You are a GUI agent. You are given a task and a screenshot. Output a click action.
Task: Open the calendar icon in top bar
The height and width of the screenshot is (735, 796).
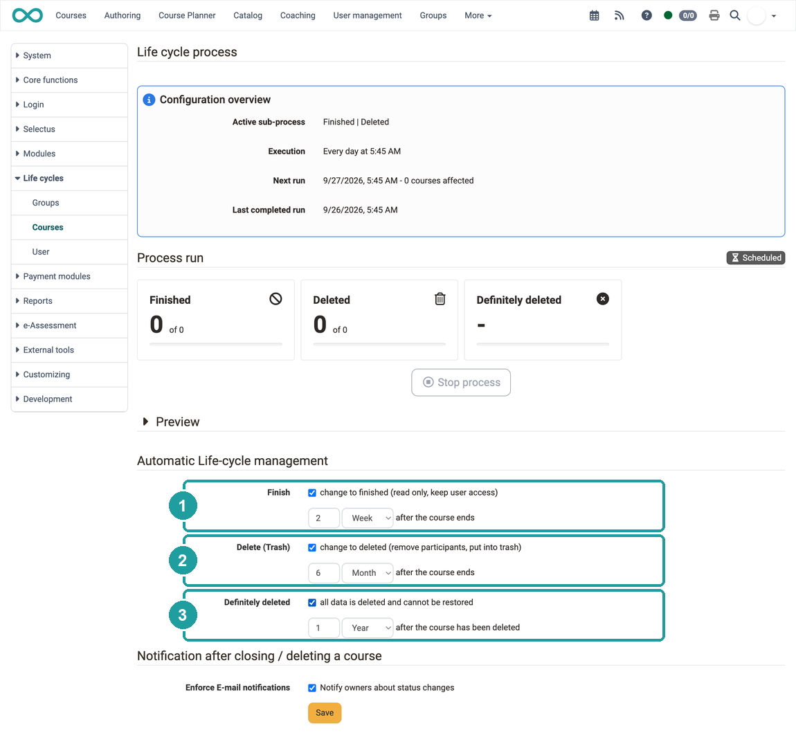[594, 15]
